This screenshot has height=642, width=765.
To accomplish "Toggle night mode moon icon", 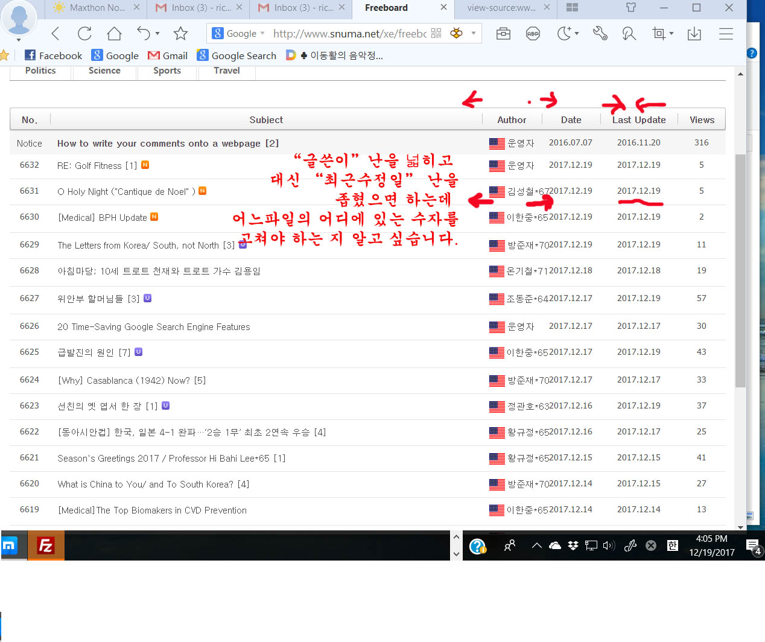I will pos(564,34).
